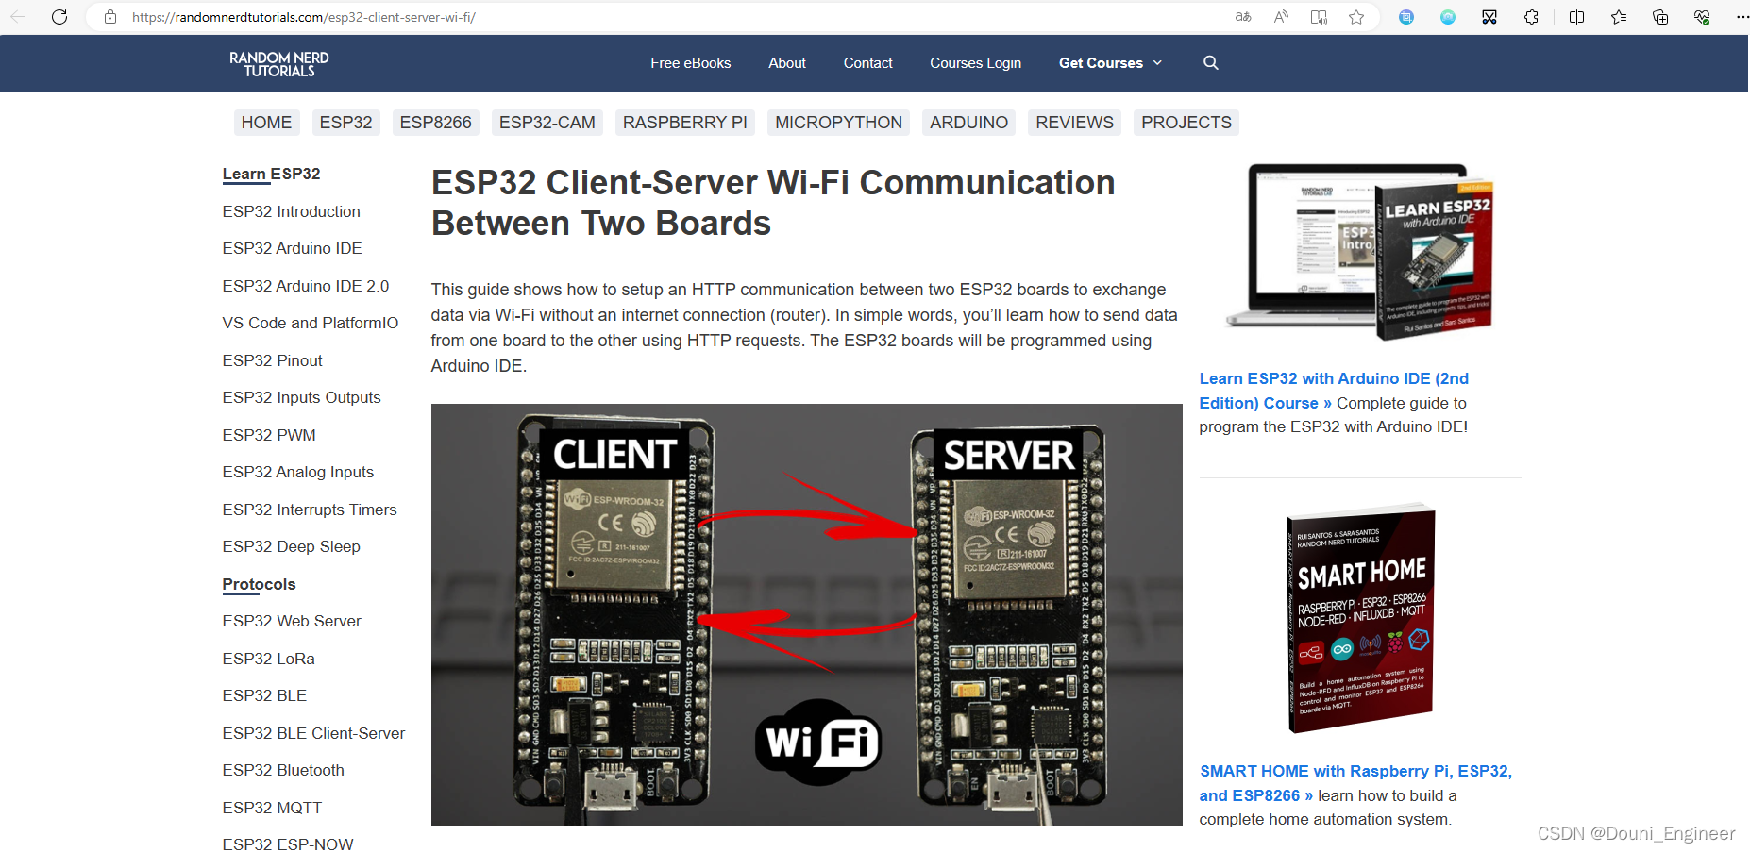The width and height of the screenshot is (1750, 852).
Task: Click the sidebar link 'ESP32 Arduino IDE'
Action: pos(292,248)
